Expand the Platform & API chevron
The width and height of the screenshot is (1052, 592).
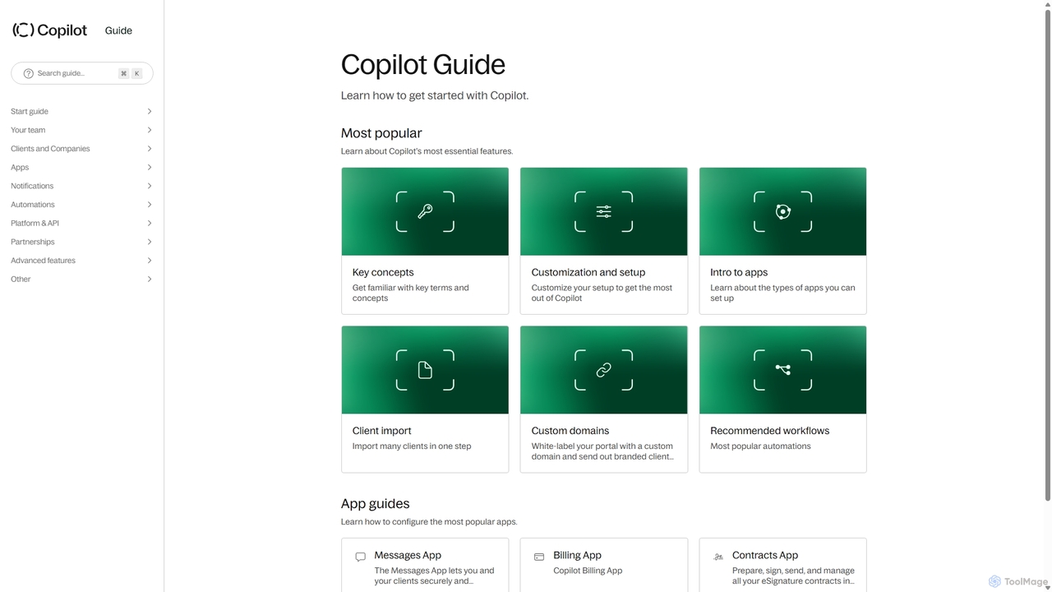tap(150, 223)
